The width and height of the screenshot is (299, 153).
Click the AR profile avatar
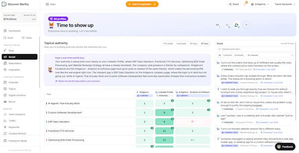pos(218,25)
